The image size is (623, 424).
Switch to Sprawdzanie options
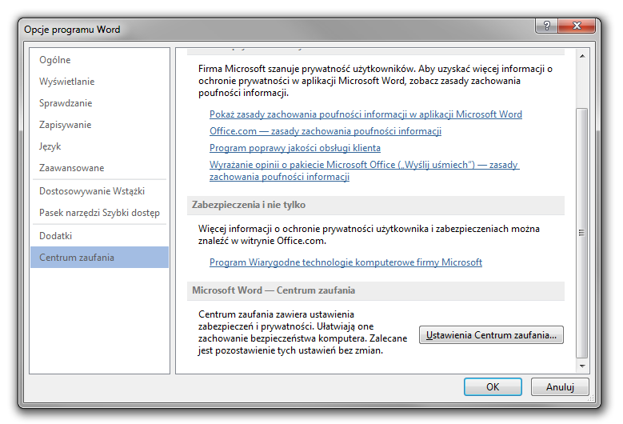pos(99,103)
